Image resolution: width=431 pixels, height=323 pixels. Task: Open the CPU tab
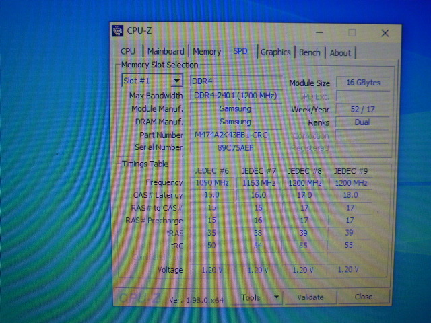point(128,51)
